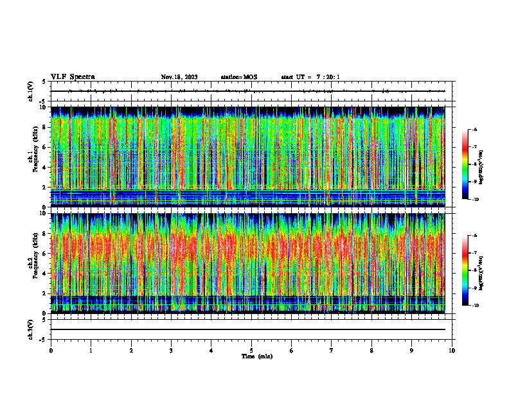Click the "ch.3(V)" waveform axis label

31,329
